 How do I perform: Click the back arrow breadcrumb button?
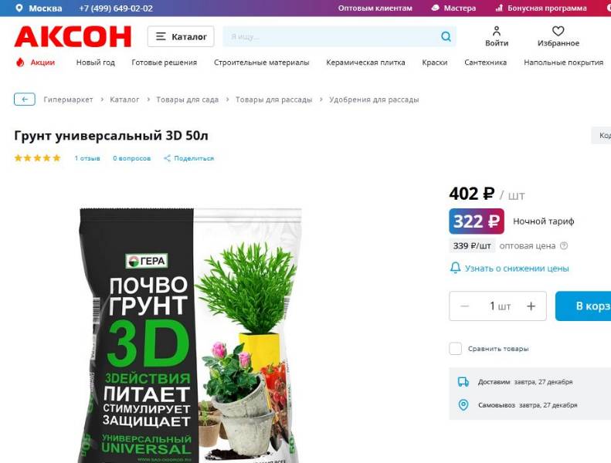[25, 100]
